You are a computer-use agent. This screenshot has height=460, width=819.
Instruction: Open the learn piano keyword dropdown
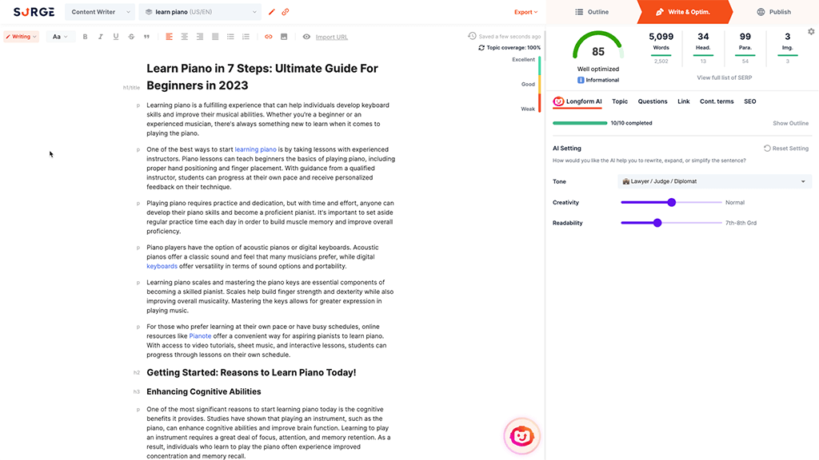click(x=200, y=12)
